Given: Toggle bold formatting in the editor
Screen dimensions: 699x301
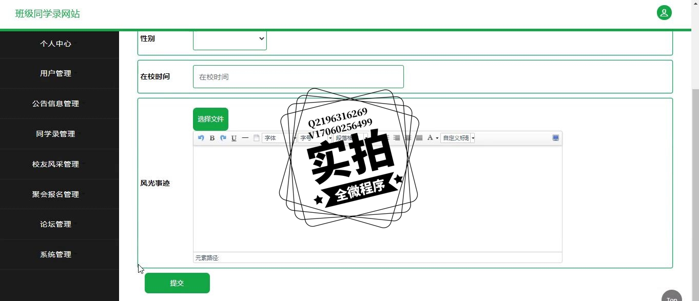Looking at the screenshot, I should coord(212,138).
